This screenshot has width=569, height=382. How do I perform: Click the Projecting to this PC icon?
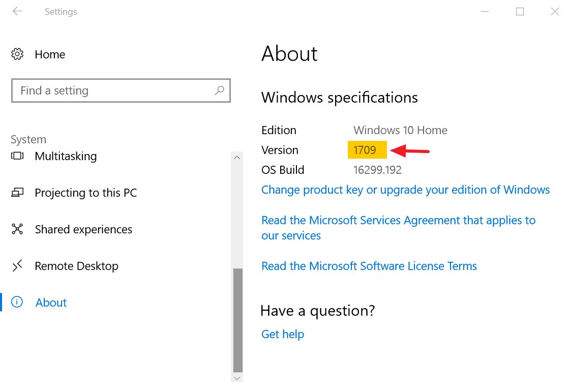click(x=17, y=193)
